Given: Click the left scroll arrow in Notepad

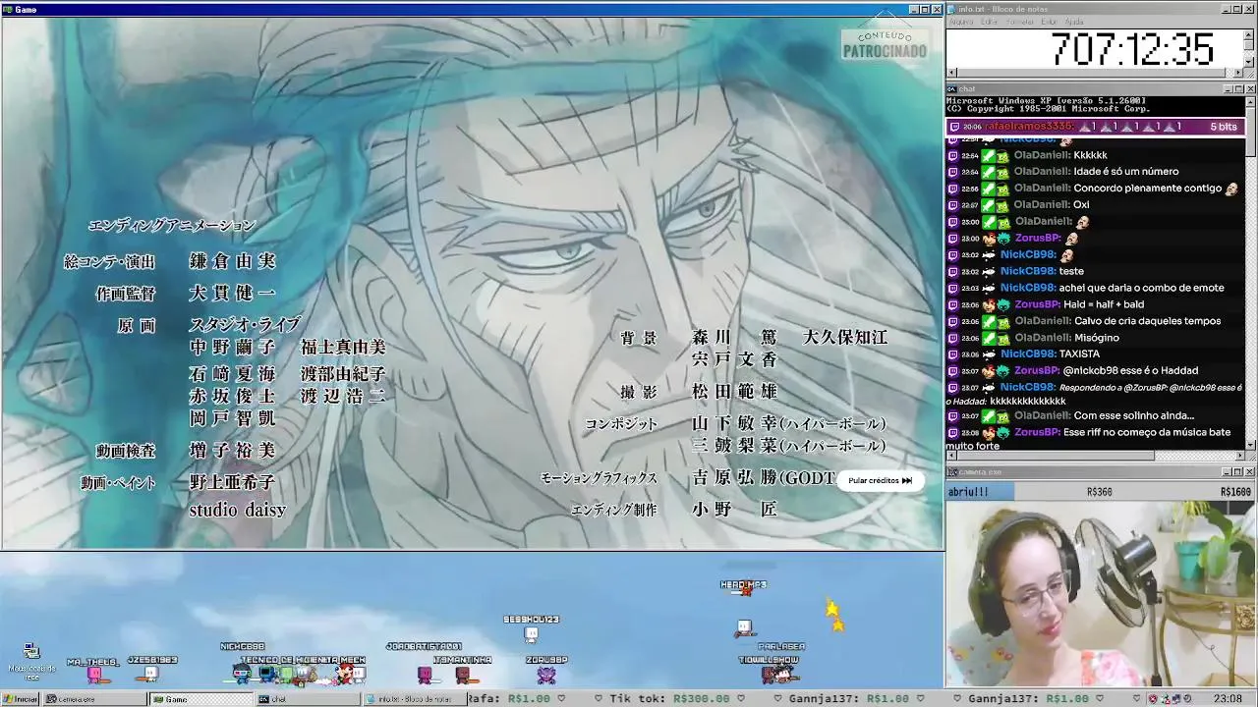Looking at the screenshot, I should point(951,73).
